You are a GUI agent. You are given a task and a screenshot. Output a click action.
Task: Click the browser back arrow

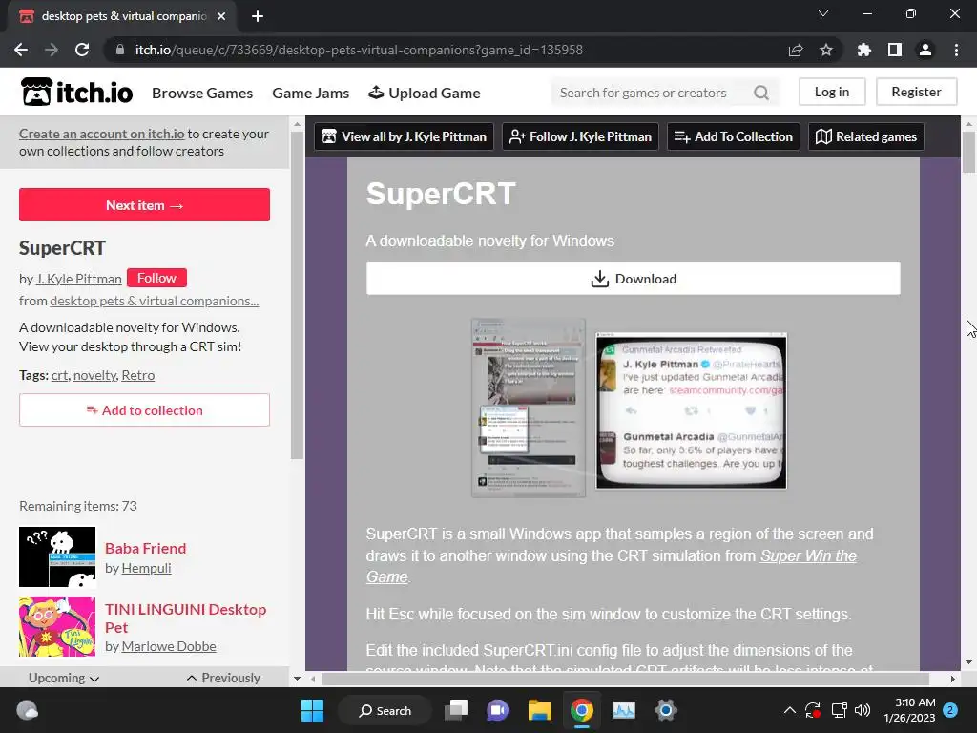point(21,50)
